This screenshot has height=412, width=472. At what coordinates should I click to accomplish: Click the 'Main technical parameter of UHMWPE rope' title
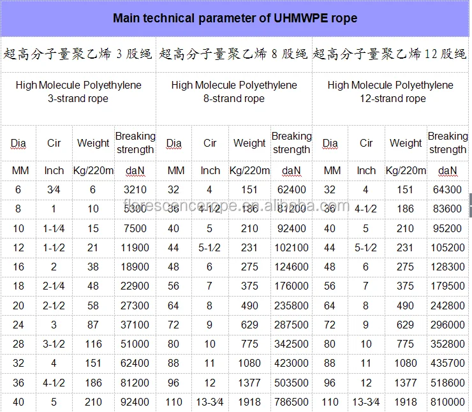(235, 18)
